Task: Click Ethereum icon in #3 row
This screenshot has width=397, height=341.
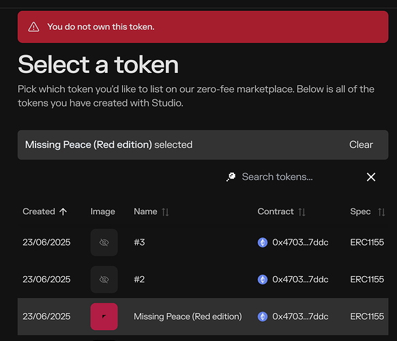Action: click(263, 243)
